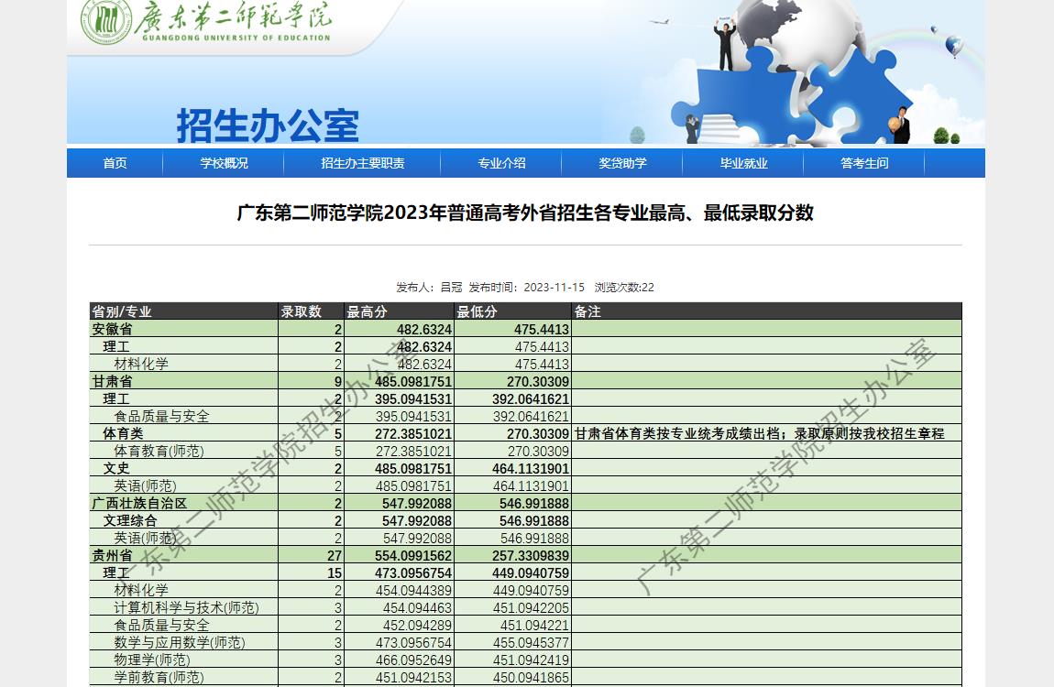Screen dimensions: 1054x687
Task: Open 毕业就业 navigation item
Action: 743,163
